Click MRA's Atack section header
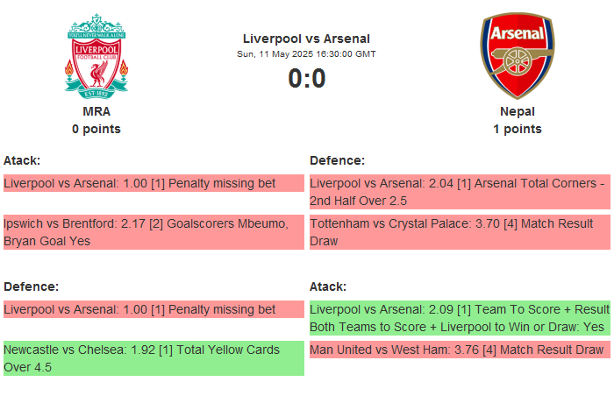Image resolution: width=614 pixels, height=403 pixels. tap(22, 160)
